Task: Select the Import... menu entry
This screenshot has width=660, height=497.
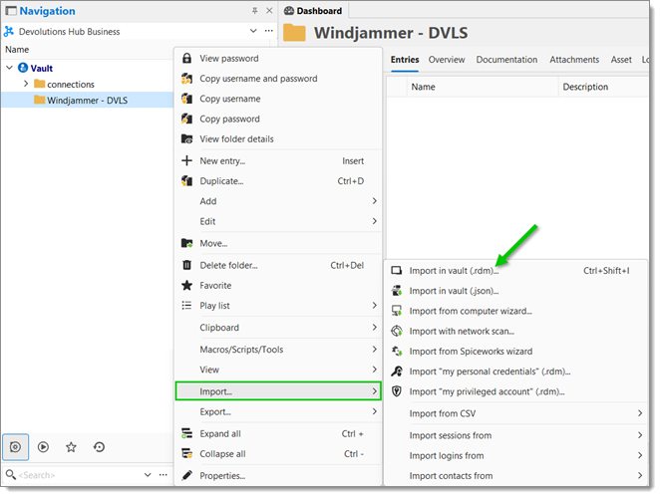Action: pyautogui.click(x=278, y=391)
